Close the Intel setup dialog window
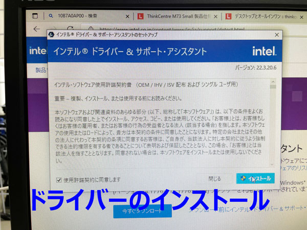 tap(277, 35)
